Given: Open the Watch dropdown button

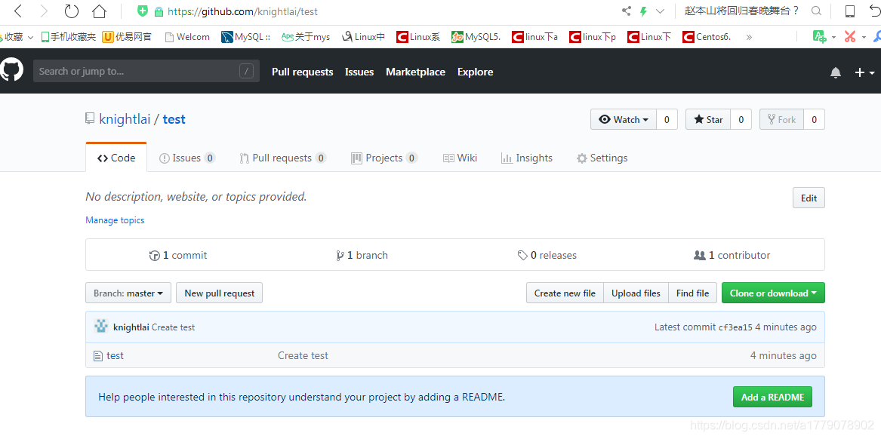Looking at the screenshot, I should [623, 120].
